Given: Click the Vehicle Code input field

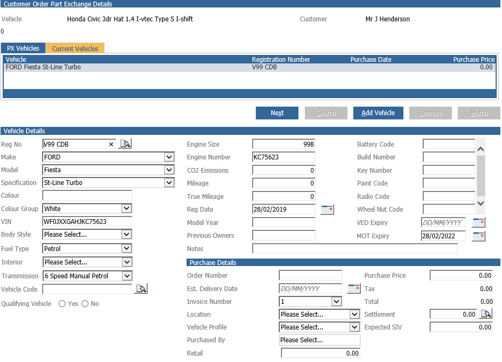Looking at the screenshot, I should pos(87,289).
